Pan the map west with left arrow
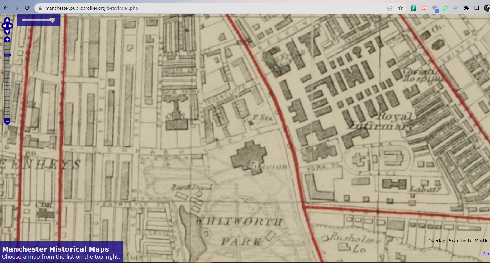490x263 pixels. (x=4, y=26)
